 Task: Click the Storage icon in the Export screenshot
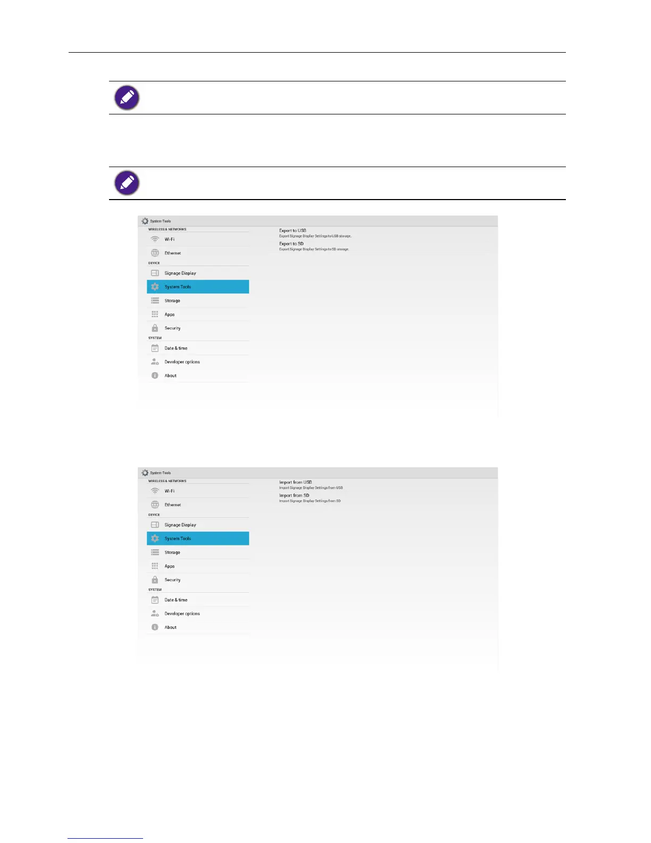(x=155, y=301)
